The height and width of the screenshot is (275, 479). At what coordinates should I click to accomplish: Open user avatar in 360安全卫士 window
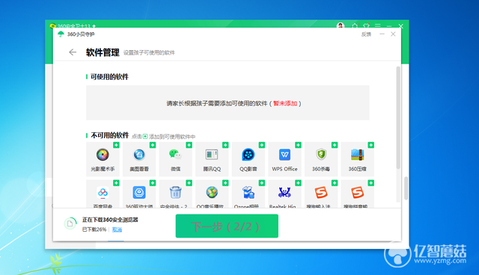341,25
